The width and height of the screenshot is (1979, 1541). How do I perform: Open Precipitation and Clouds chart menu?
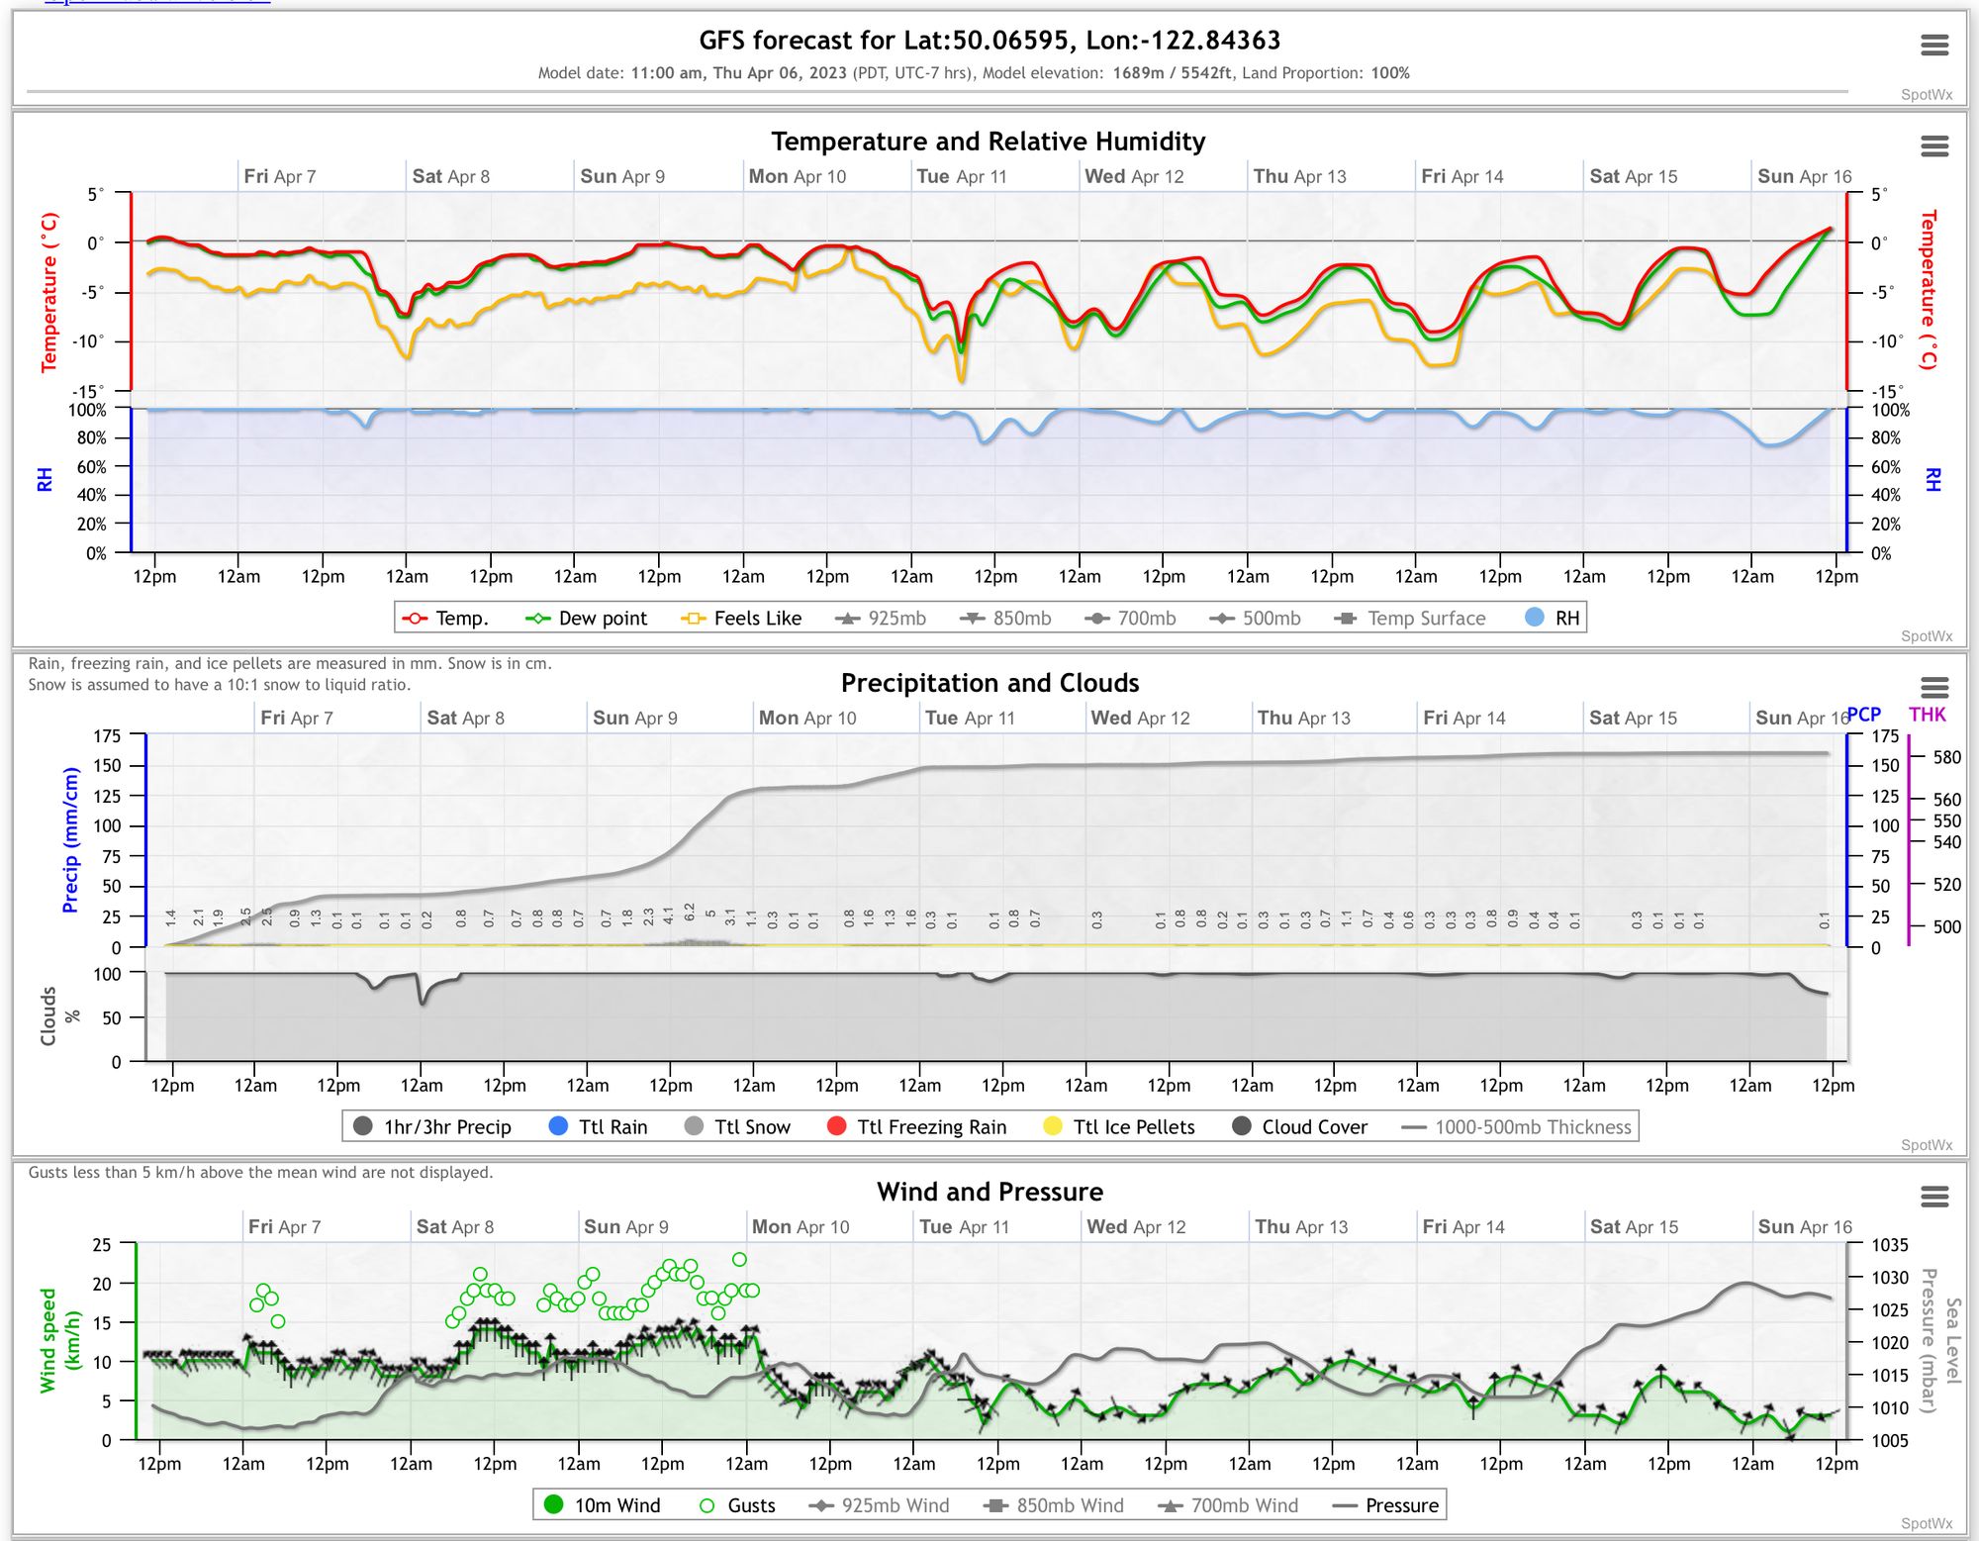pos(1933,688)
